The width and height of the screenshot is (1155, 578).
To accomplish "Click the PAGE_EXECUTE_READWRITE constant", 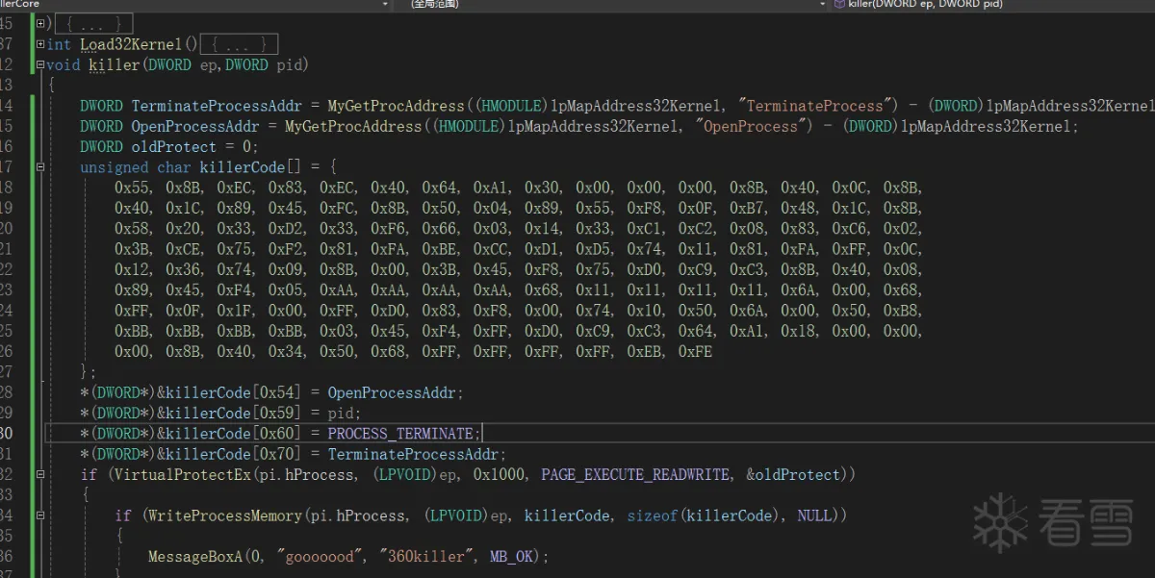I will (636, 474).
